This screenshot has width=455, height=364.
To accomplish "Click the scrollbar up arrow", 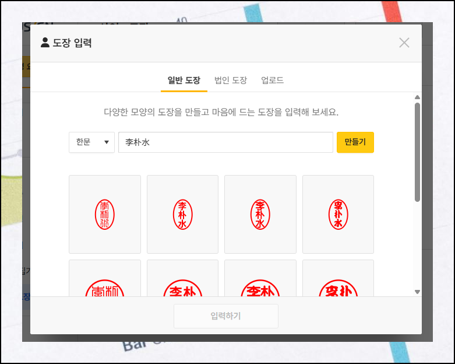I will coord(417,97).
